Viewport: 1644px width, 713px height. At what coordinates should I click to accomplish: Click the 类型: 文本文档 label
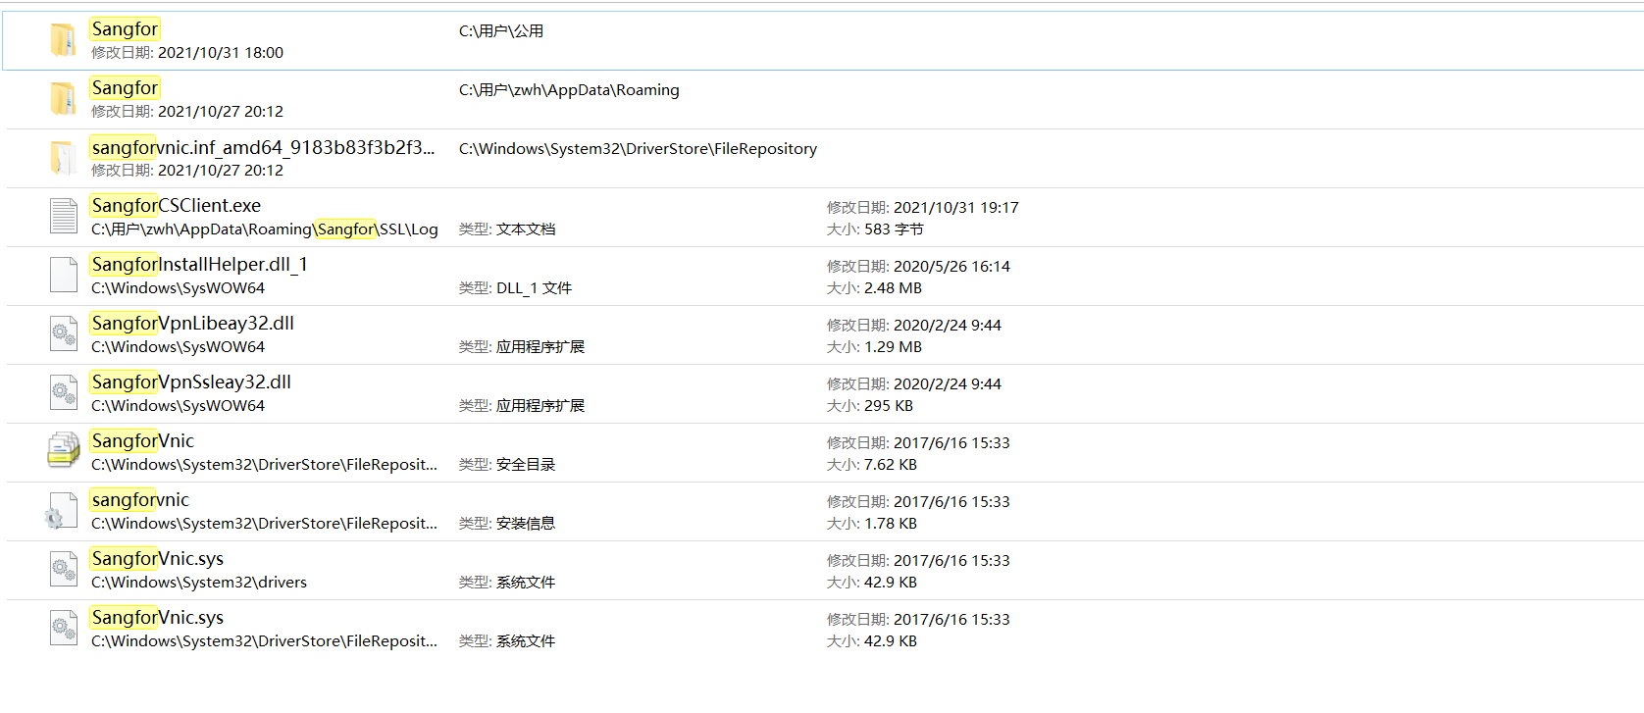507,229
